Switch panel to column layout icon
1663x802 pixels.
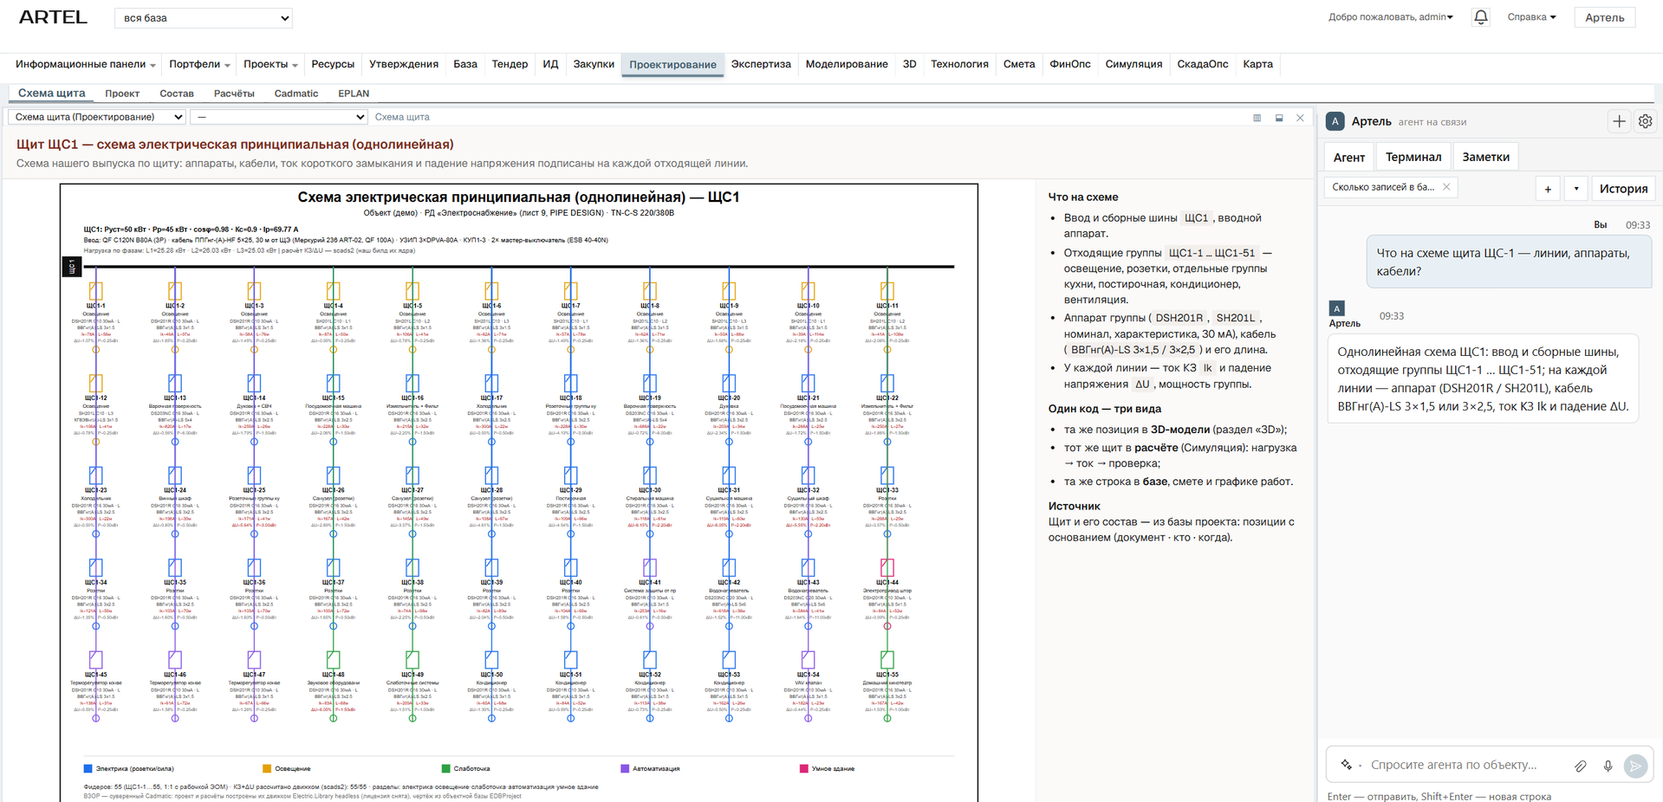click(1257, 118)
